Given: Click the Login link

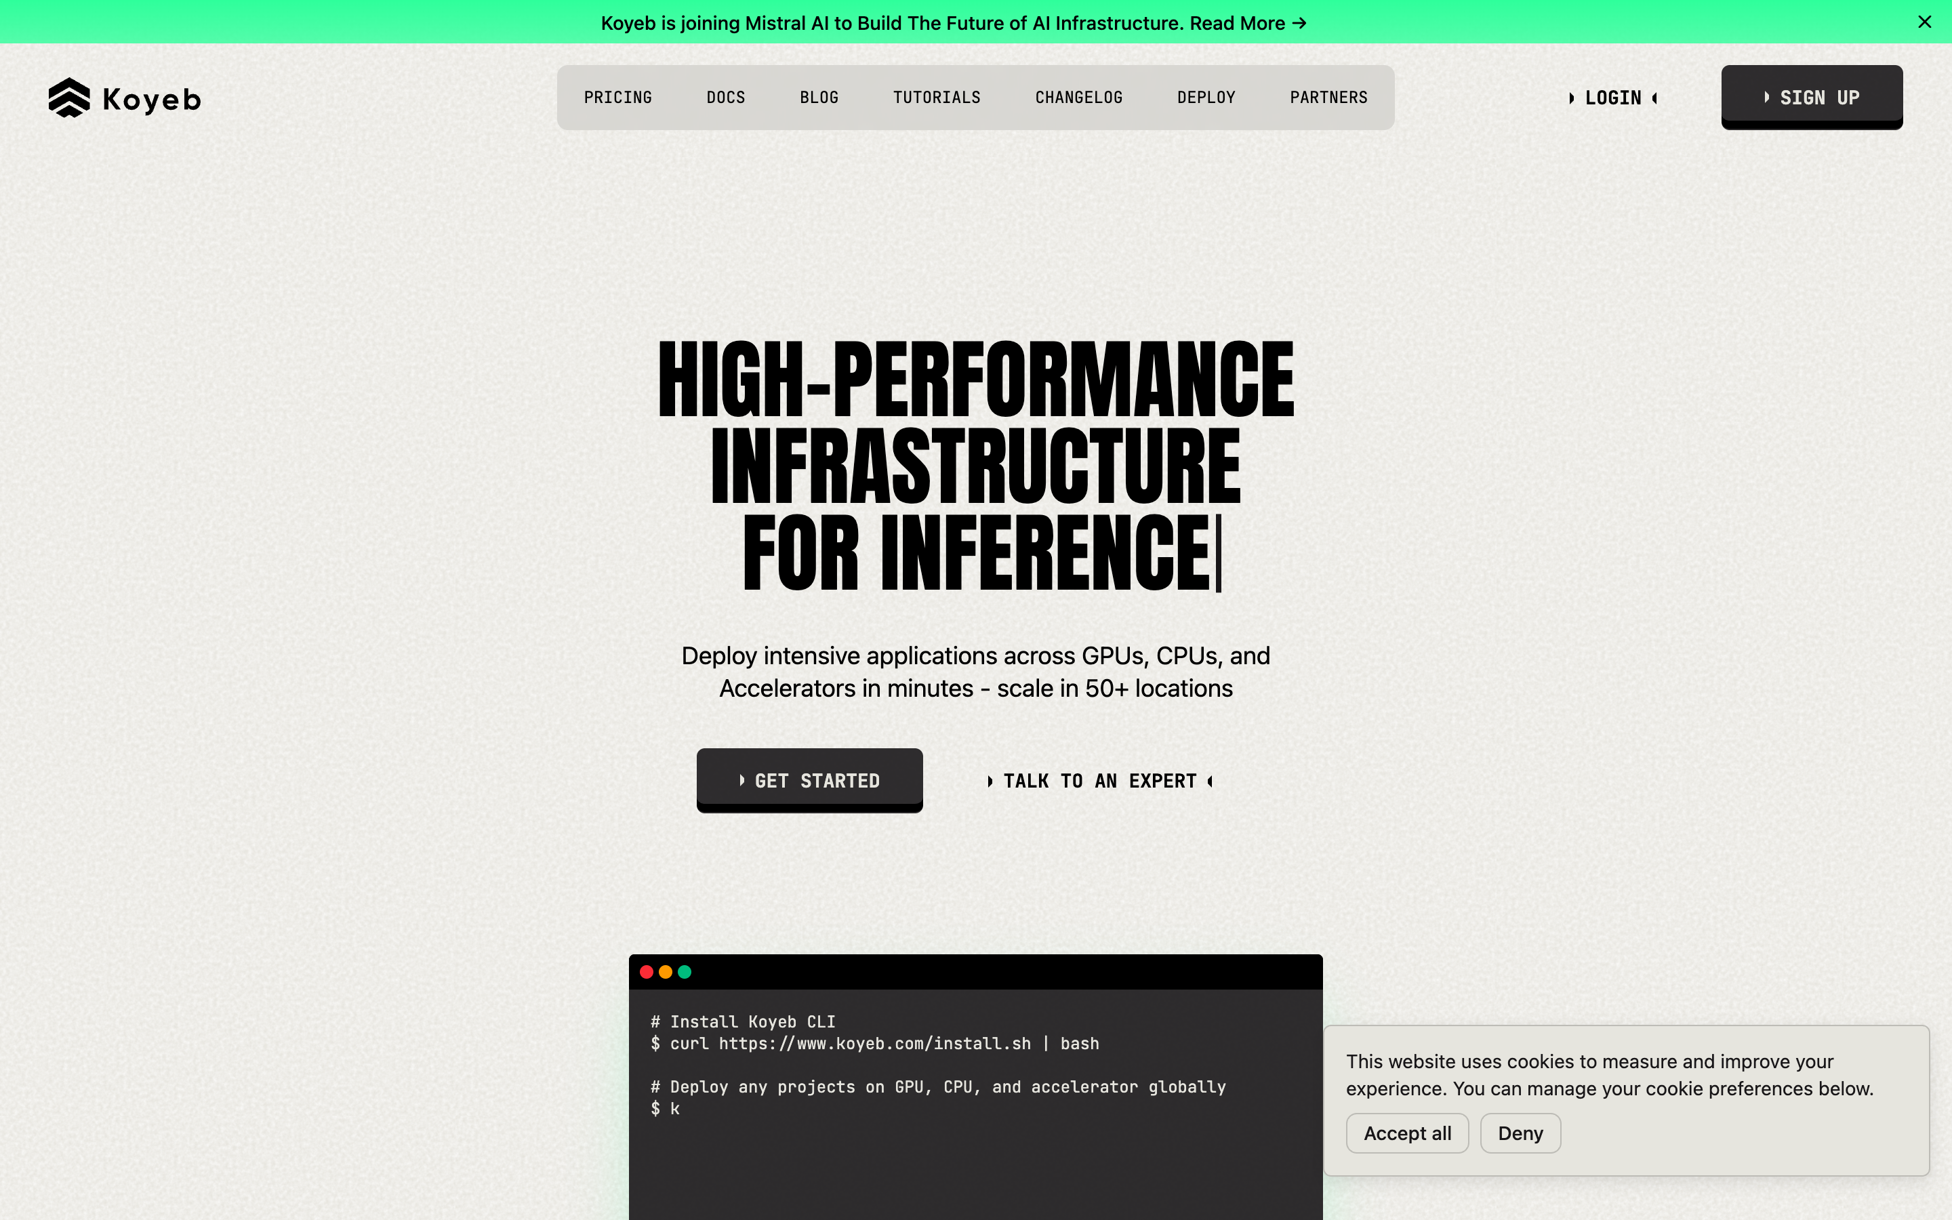Looking at the screenshot, I should (x=1612, y=98).
